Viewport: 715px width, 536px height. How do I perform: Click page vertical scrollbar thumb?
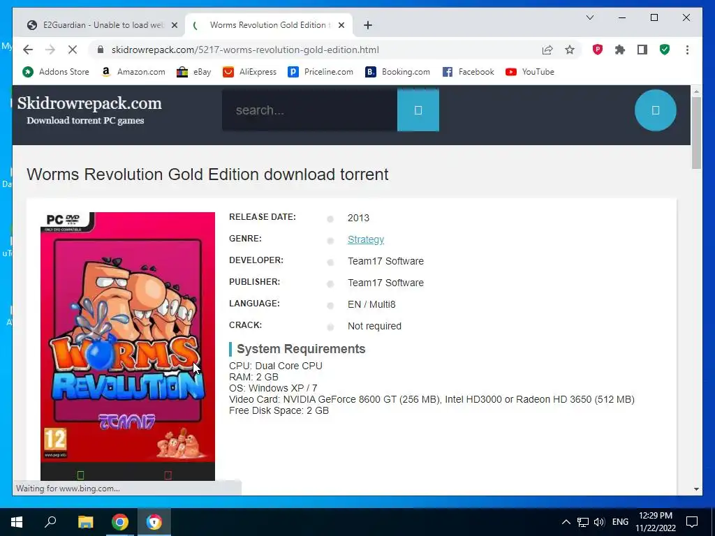click(x=696, y=133)
